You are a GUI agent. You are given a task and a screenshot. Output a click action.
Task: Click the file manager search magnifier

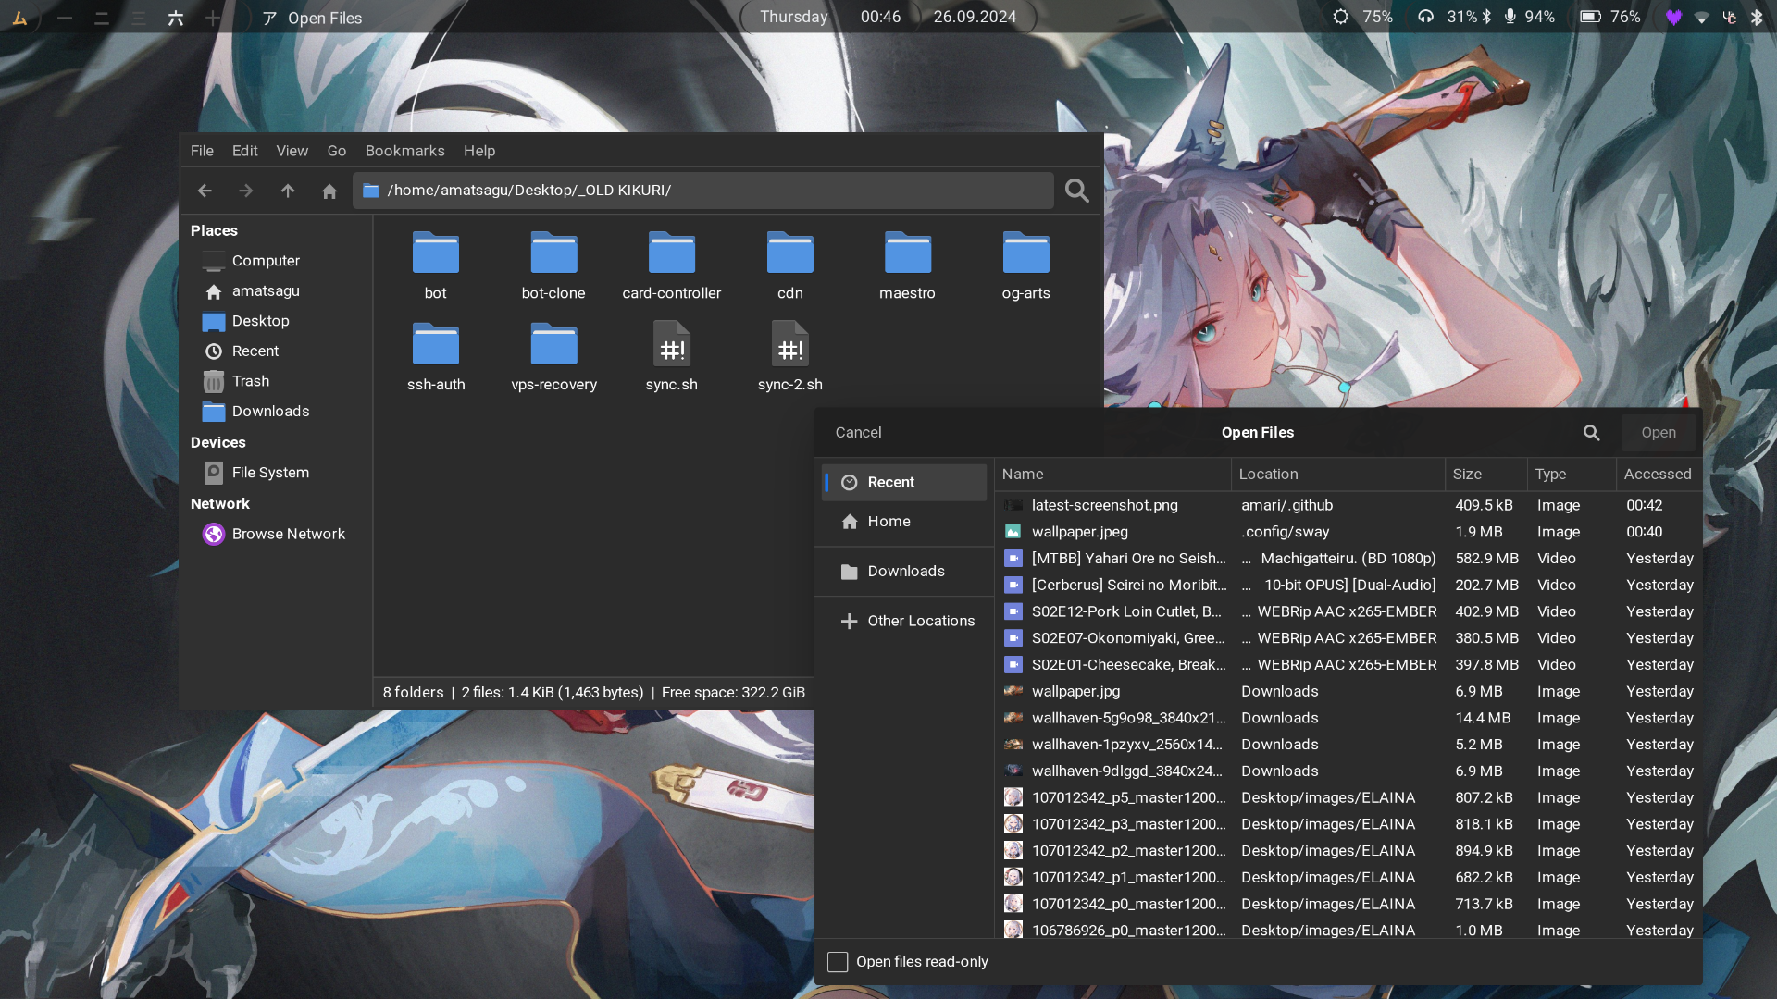click(1076, 191)
